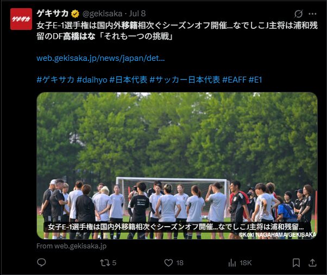Open view analytics bar chart icon
The width and height of the screenshot is (327, 275).
pos(232,262)
